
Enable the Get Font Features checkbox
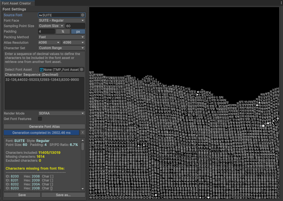(40, 119)
